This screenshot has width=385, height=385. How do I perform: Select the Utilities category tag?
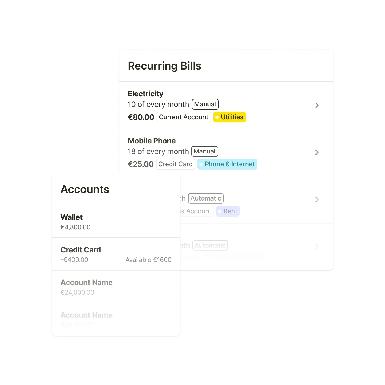tap(229, 117)
